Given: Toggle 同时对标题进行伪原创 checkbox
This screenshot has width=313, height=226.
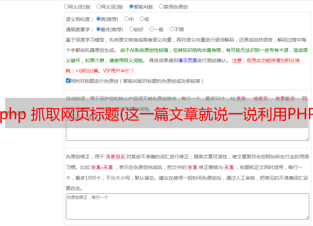Looking at the screenshot, I should pos(68,81).
